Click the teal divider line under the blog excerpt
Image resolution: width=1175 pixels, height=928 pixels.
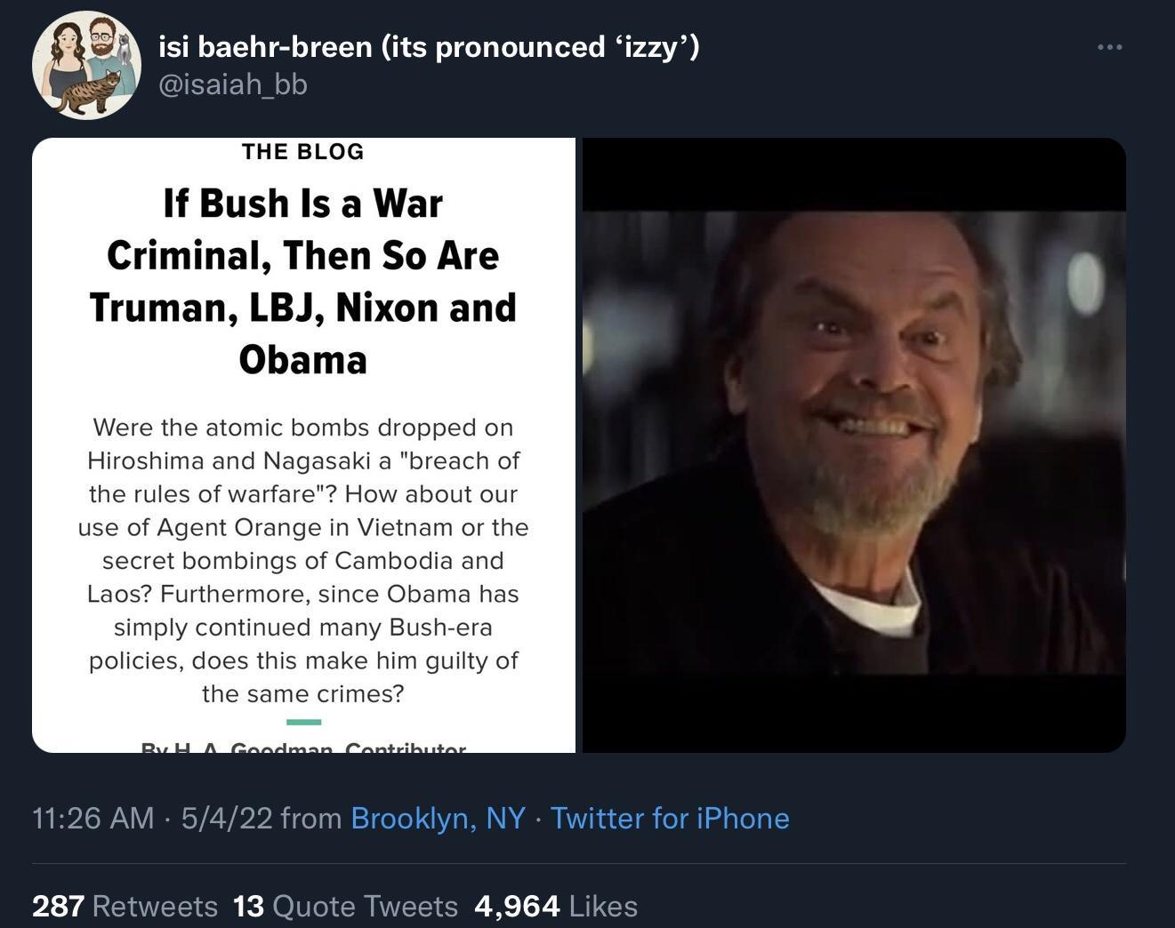point(303,722)
